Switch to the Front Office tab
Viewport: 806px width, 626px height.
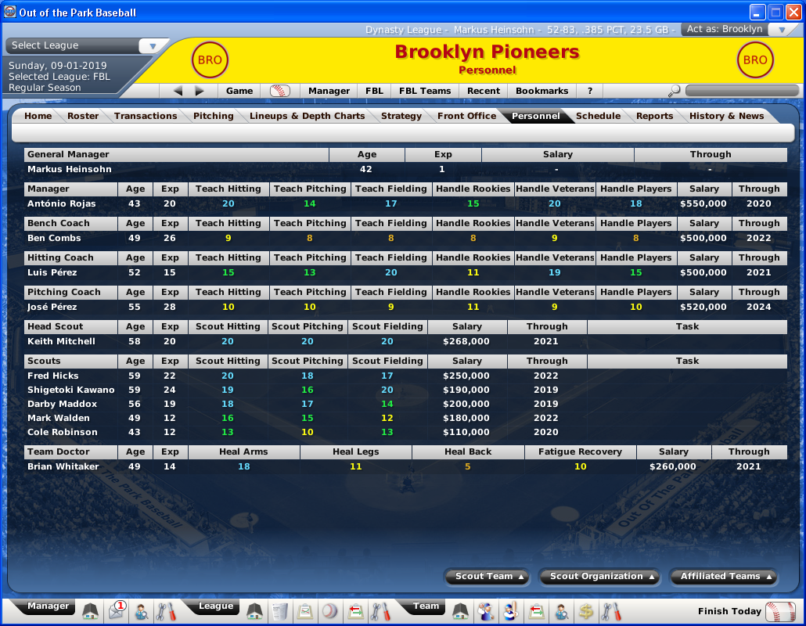coord(466,116)
